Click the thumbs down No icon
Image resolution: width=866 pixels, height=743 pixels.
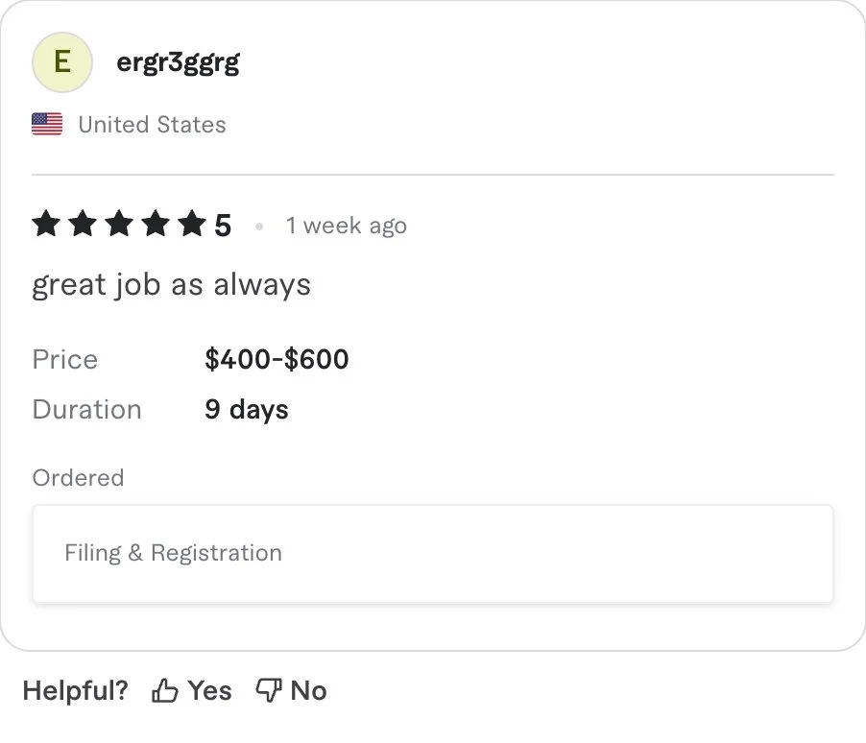click(x=268, y=691)
